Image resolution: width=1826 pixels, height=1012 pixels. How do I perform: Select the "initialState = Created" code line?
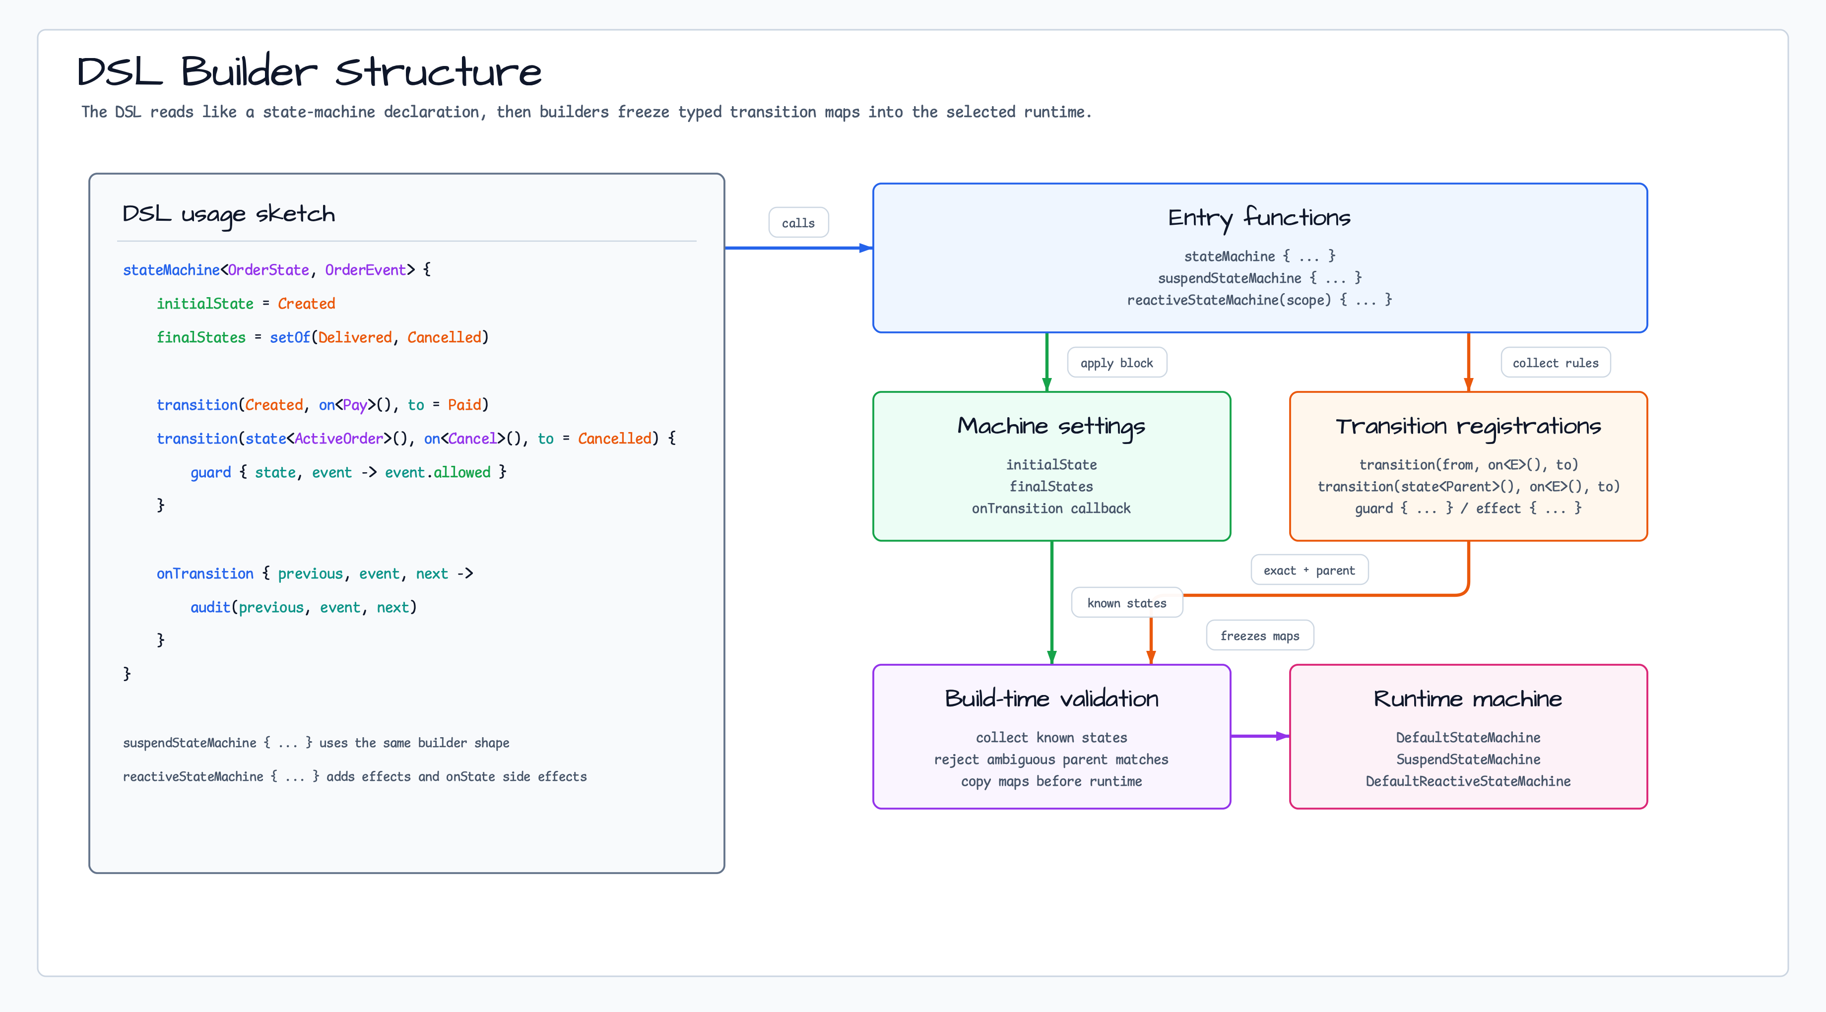[x=245, y=303]
